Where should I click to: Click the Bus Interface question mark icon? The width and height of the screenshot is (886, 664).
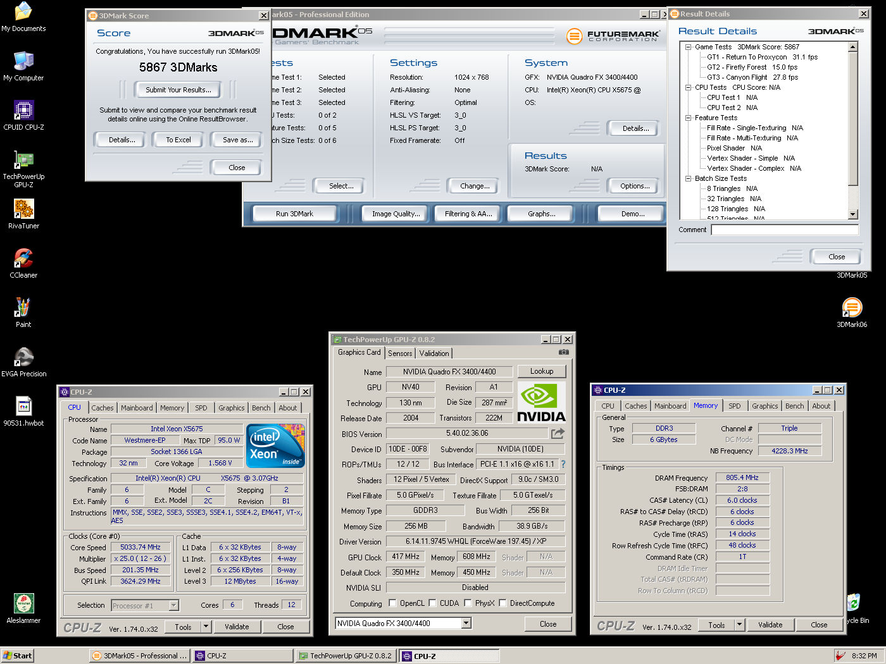click(563, 464)
